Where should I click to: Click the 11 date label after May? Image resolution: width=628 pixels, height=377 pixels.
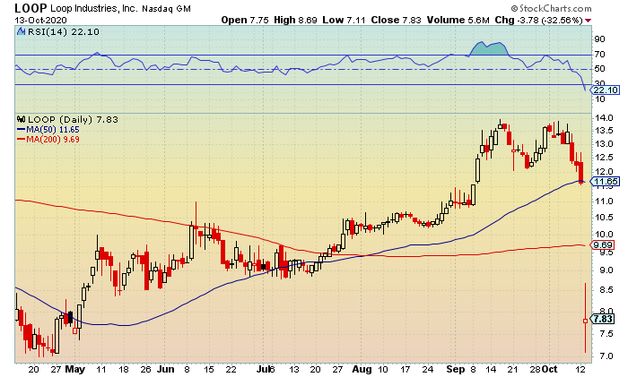pos(100,370)
